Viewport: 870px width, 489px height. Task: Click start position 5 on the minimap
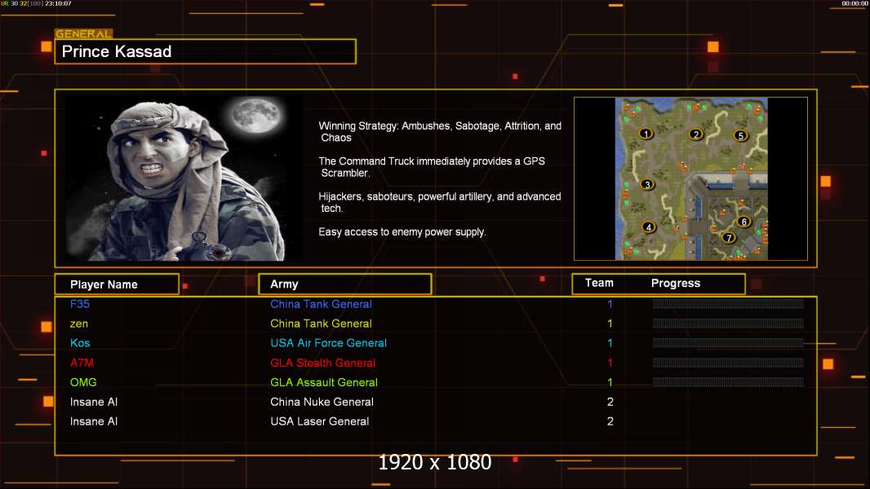coord(740,136)
